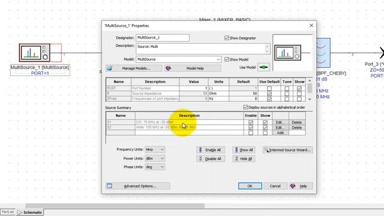Click Add to create a new source
The image size is (384, 216).
pos(280,133)
